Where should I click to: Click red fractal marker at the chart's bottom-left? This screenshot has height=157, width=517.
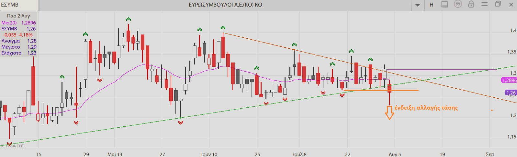pyautogui.click(x=9, y=144)
